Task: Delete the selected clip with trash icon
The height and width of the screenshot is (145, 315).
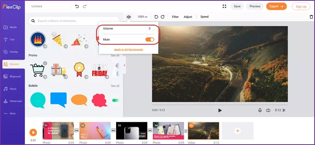Action: (311, 17)
